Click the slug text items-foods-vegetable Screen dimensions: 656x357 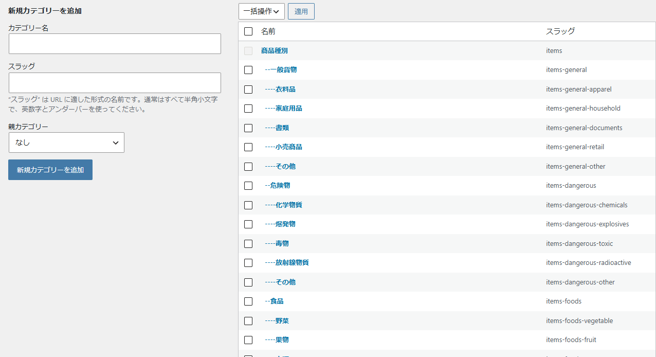(x=579, y=320)
